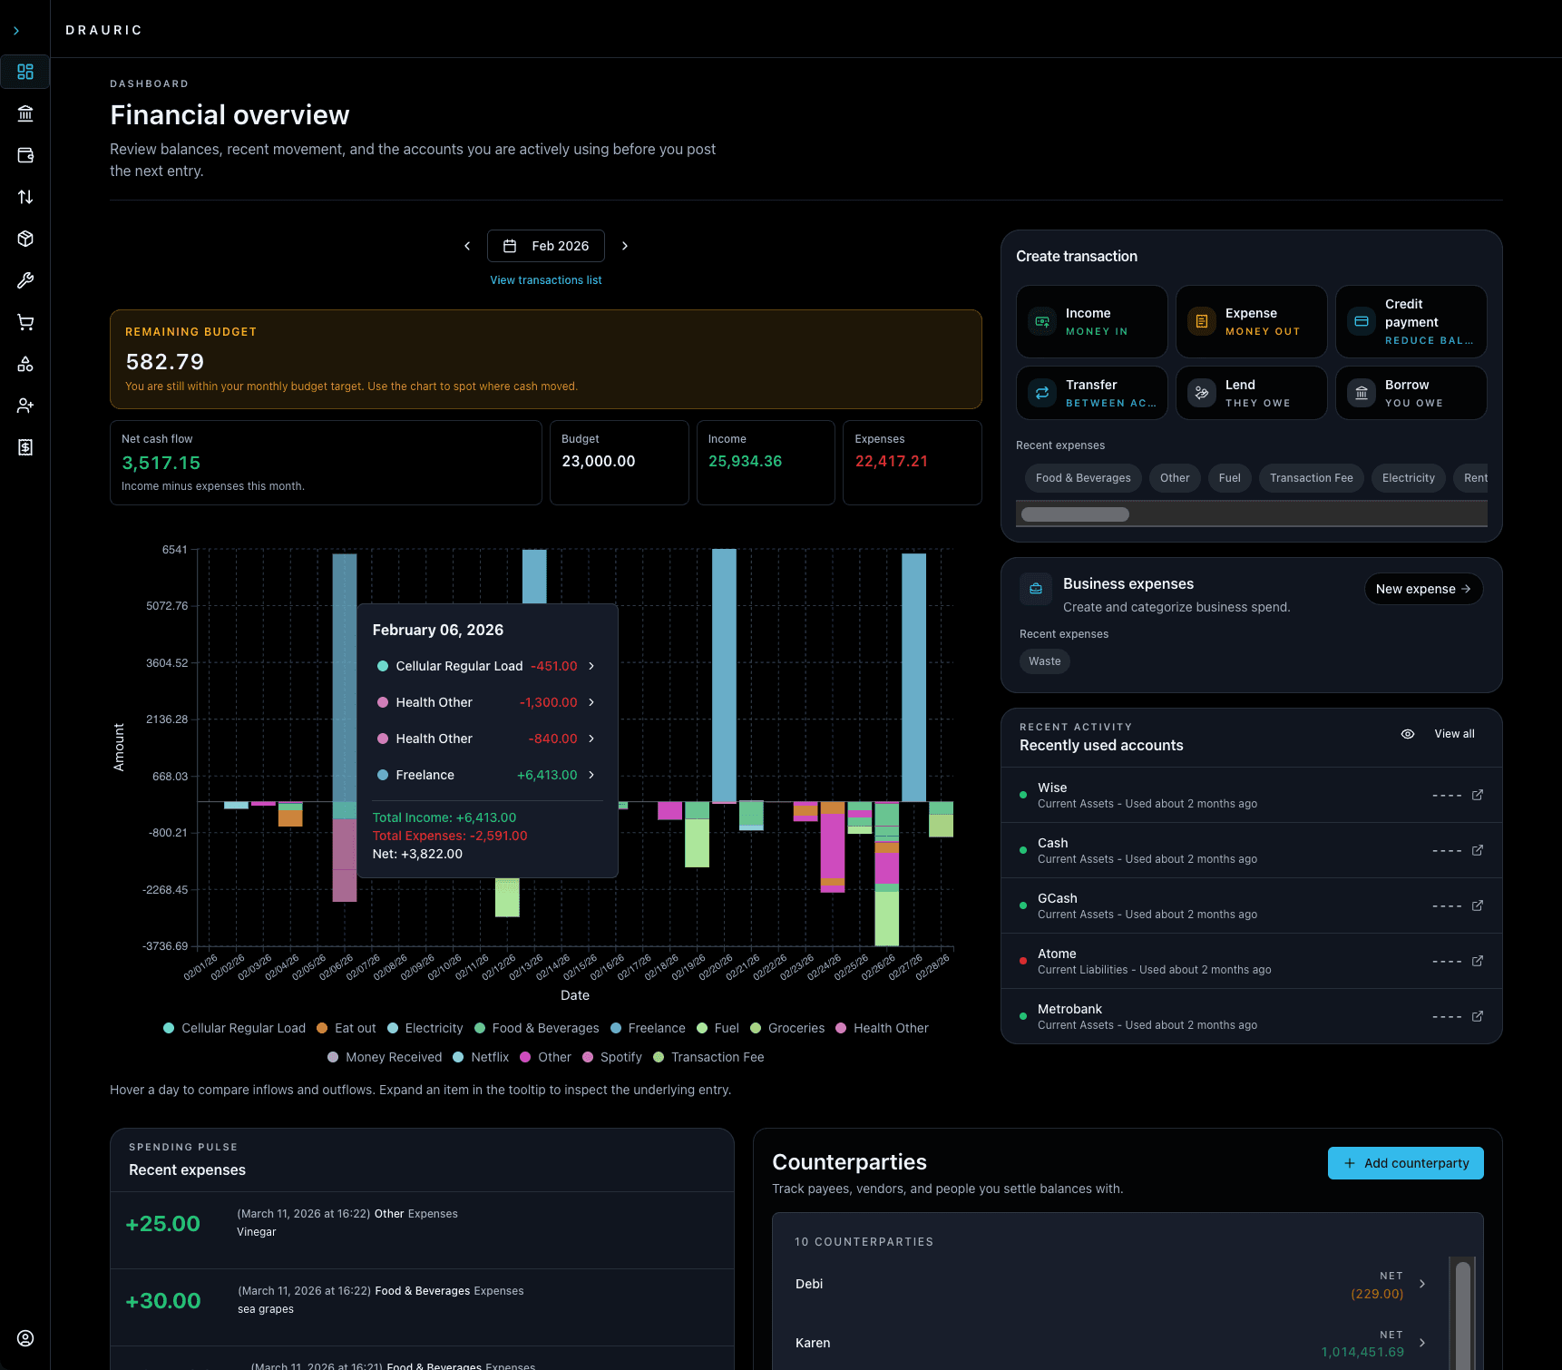The image size is (1562, 1370).
Task: Click the Add counterparty button
Action: pos(1405,1162)
